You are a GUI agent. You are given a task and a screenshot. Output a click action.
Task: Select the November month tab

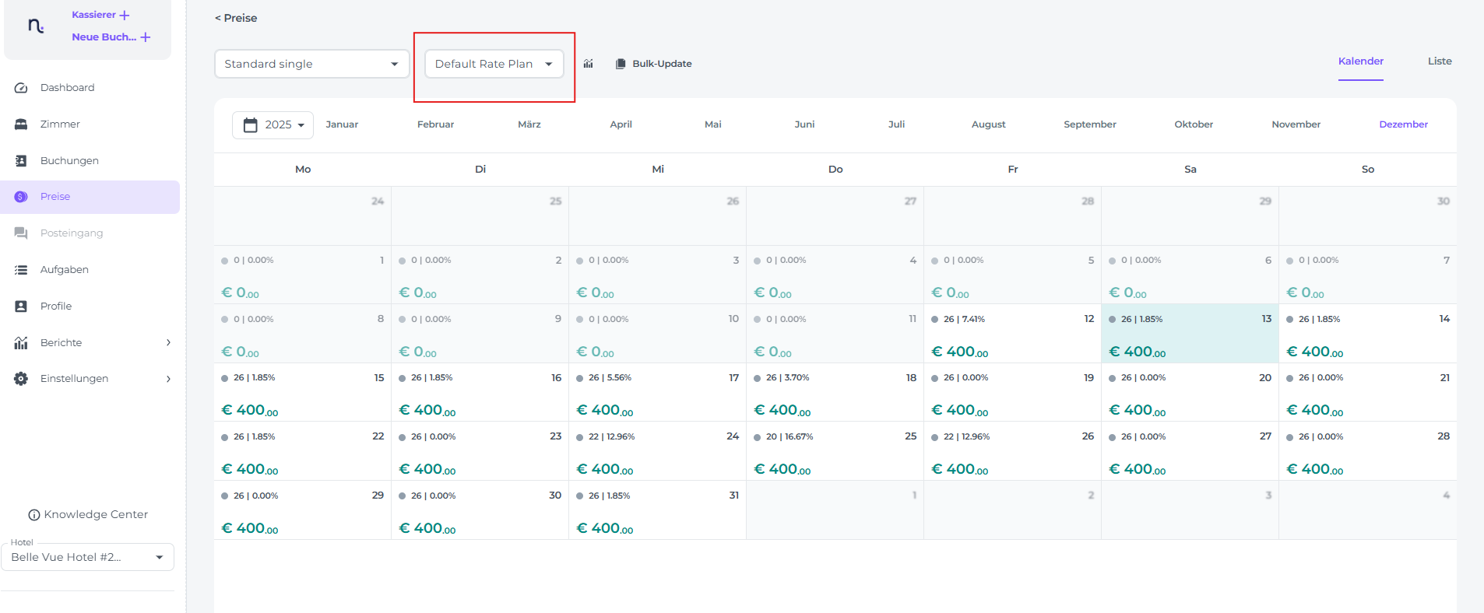coord(1296,124)
